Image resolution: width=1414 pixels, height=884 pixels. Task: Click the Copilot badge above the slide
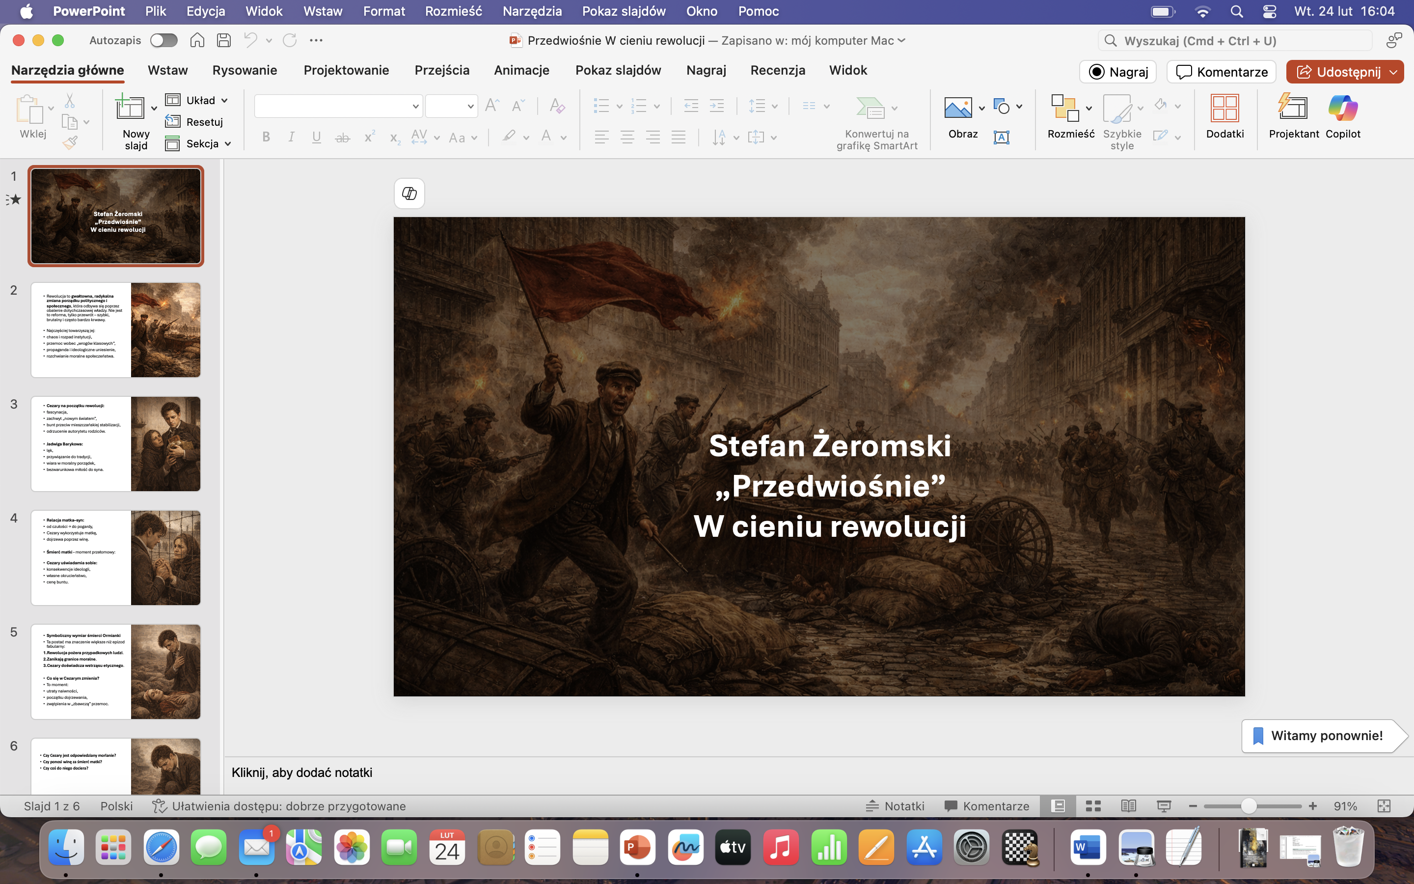click(x=409, y=193)
